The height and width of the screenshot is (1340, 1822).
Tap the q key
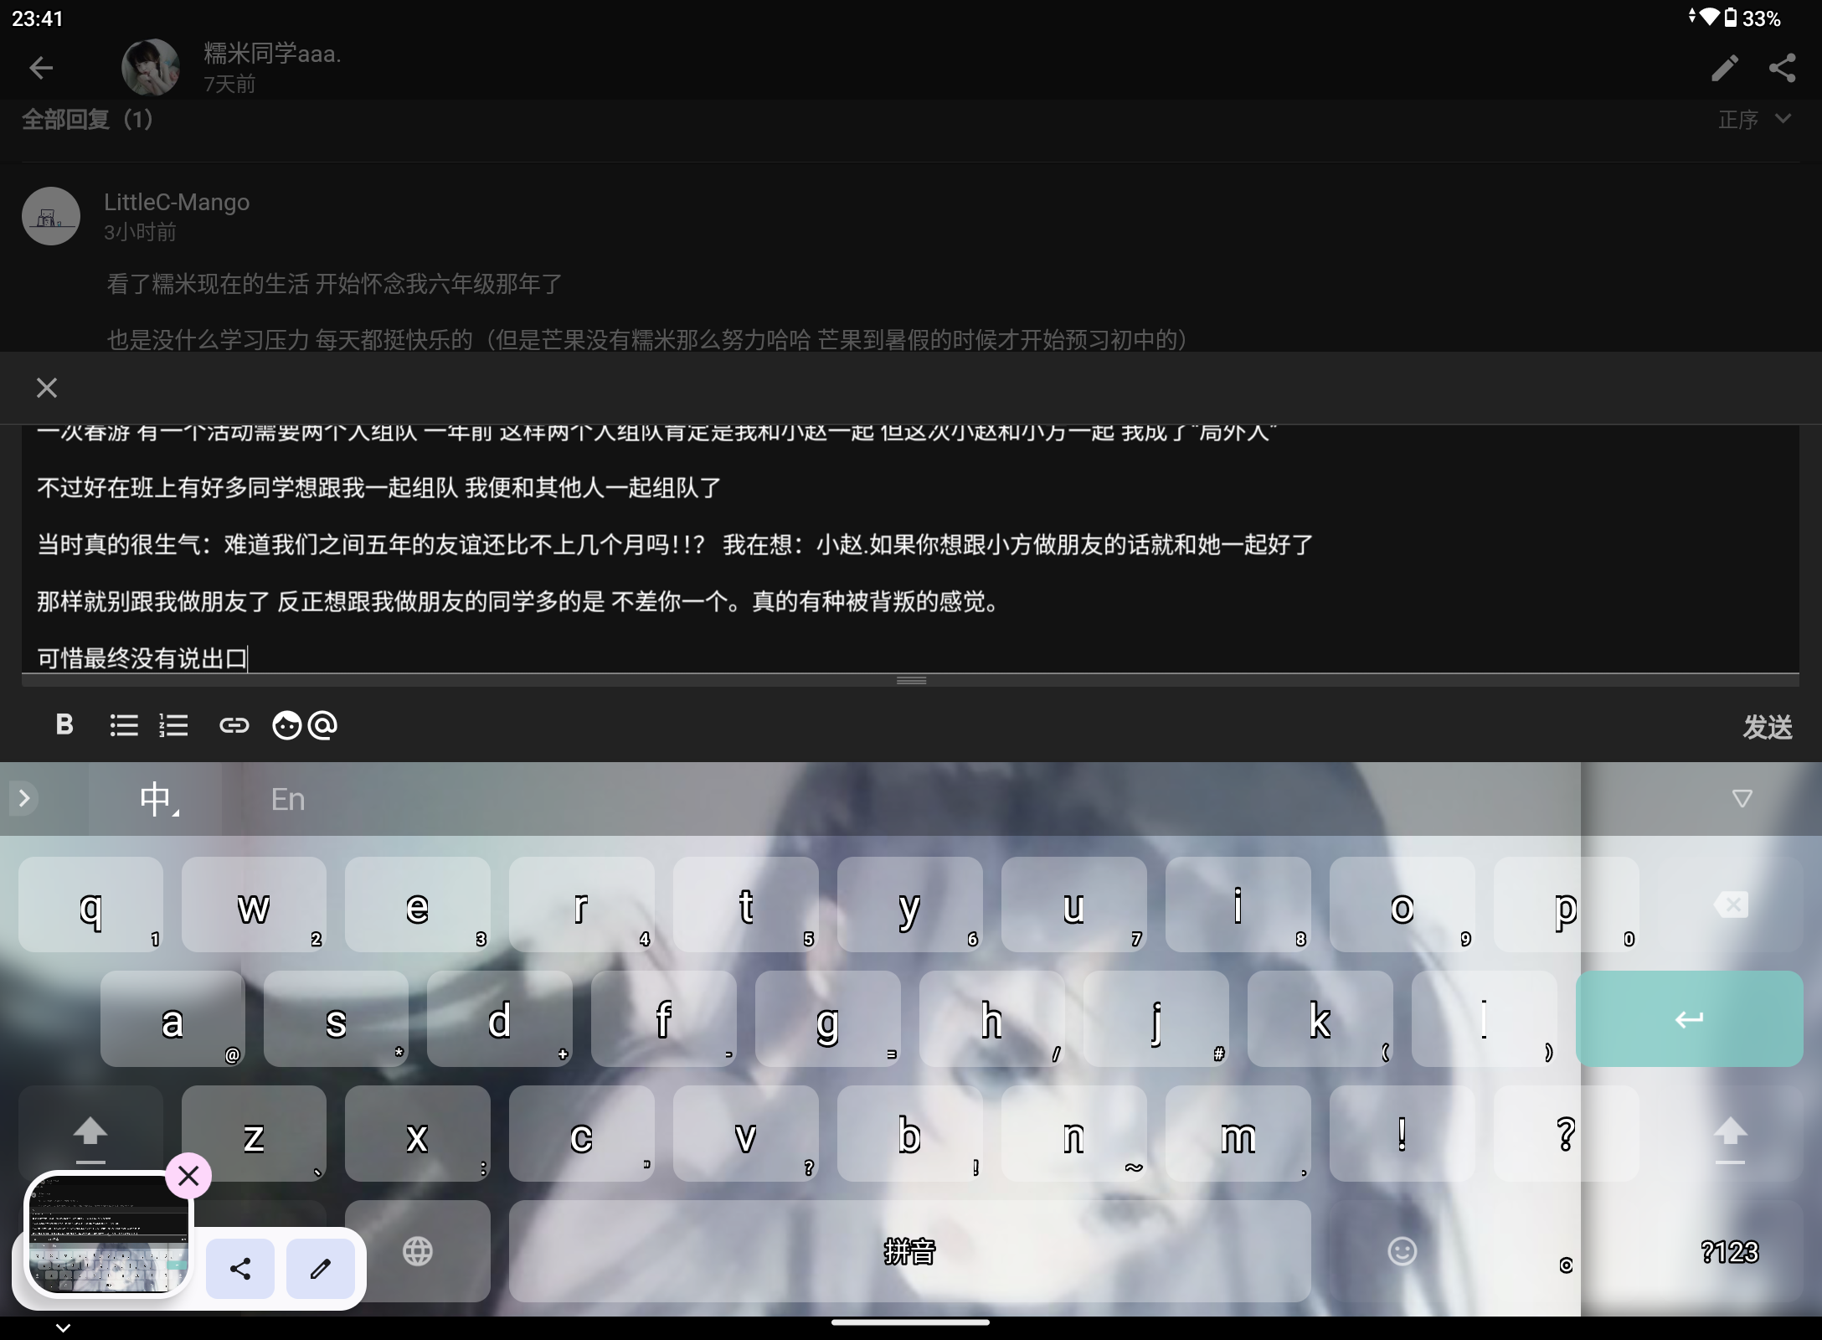(90, 904)
